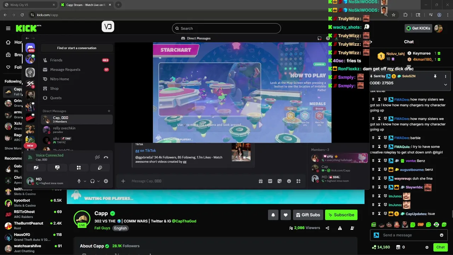This screenshot has height=255, width=453.
Task: Click the English language tag
Action: click(x=120, y=228)
